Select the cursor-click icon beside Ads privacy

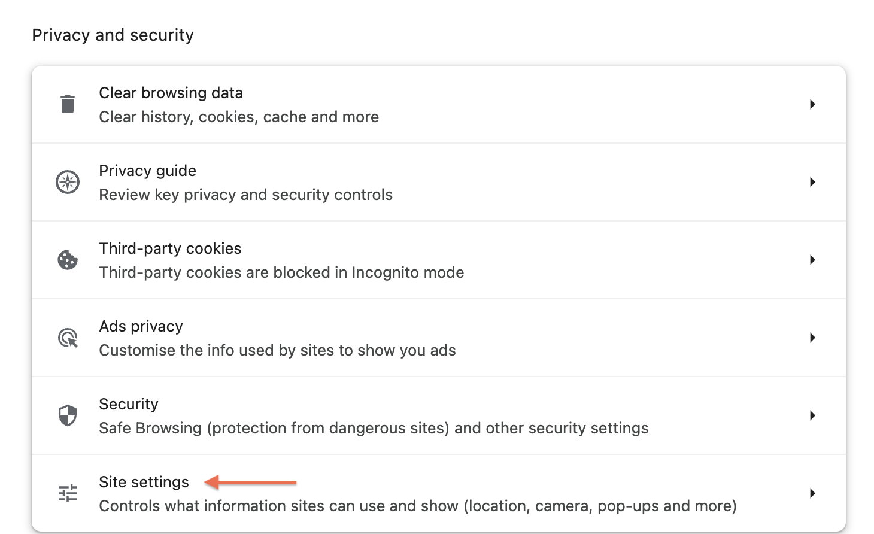(x=68, y=338)
